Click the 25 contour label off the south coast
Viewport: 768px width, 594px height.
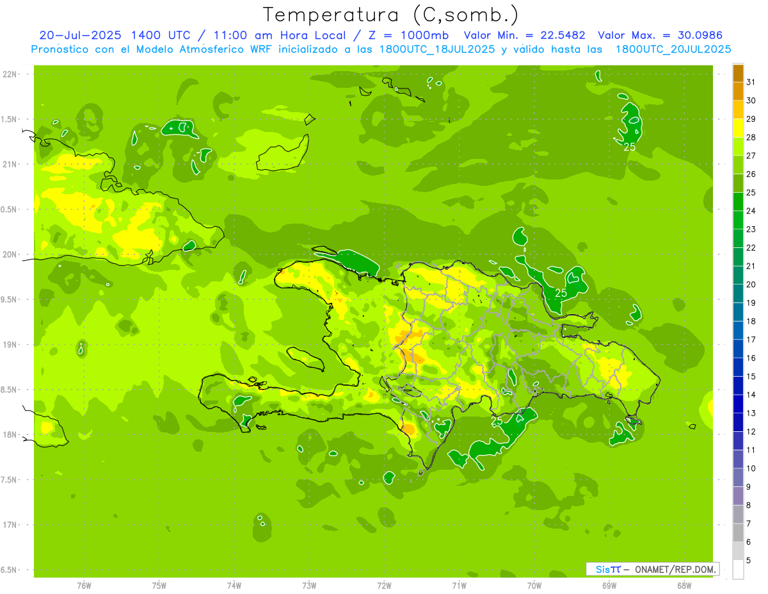coord(497,422)
